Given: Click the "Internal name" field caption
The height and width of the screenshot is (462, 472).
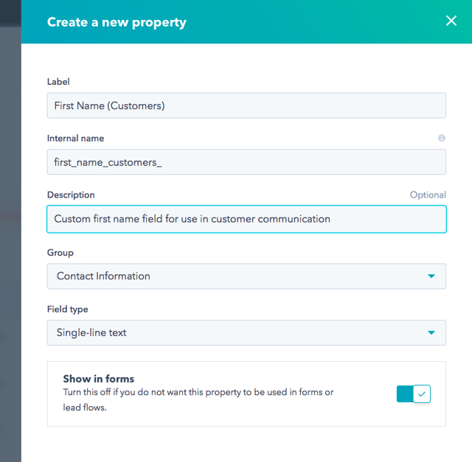Looking at the screenshot, I should 75,139.
